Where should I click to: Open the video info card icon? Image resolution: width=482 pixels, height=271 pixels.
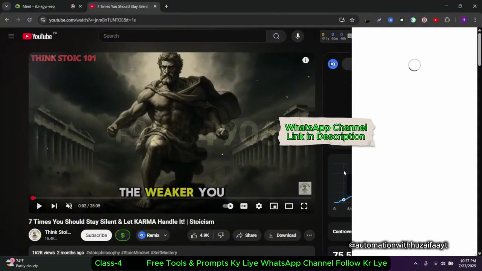point(305,60)
